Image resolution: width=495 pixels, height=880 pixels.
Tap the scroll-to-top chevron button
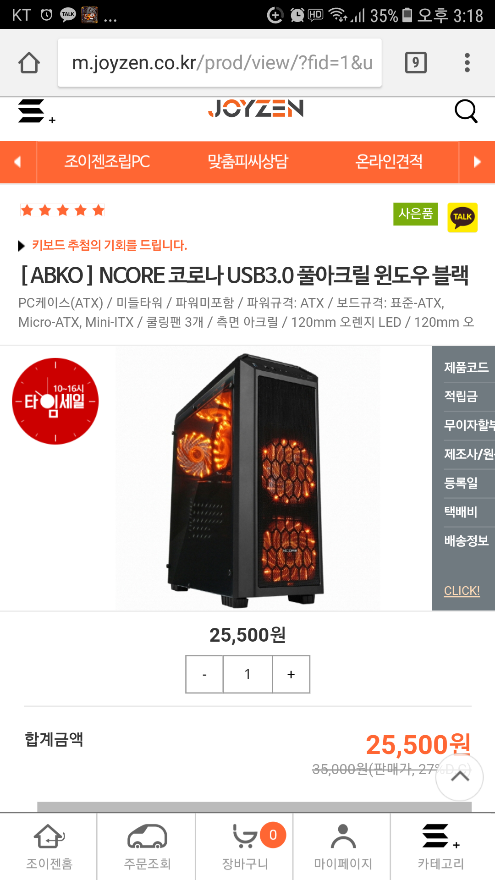(x=459, y=777)
